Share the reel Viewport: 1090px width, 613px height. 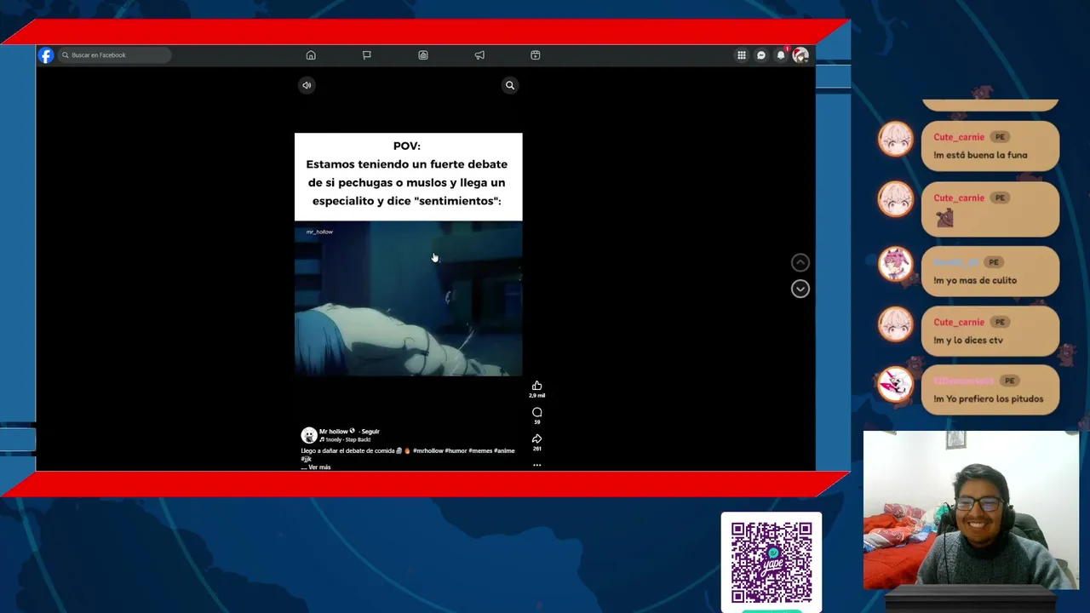(x=536, y=438)
